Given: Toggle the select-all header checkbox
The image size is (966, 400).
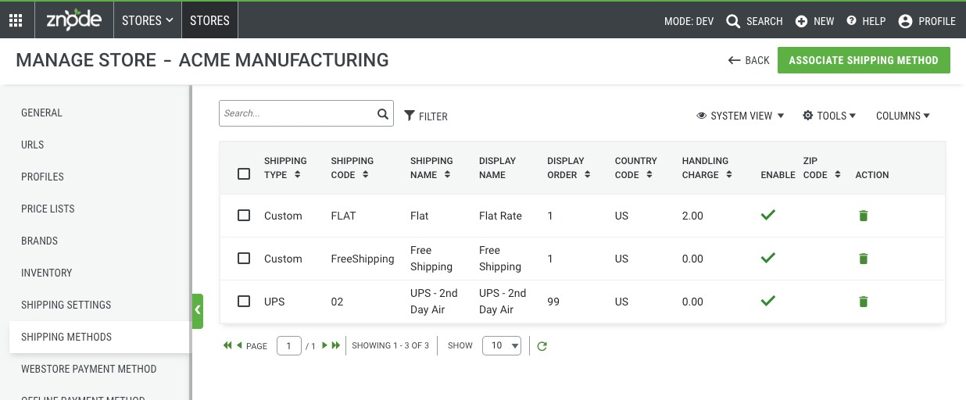Looking at the screenshot, I should pos(244,173).
